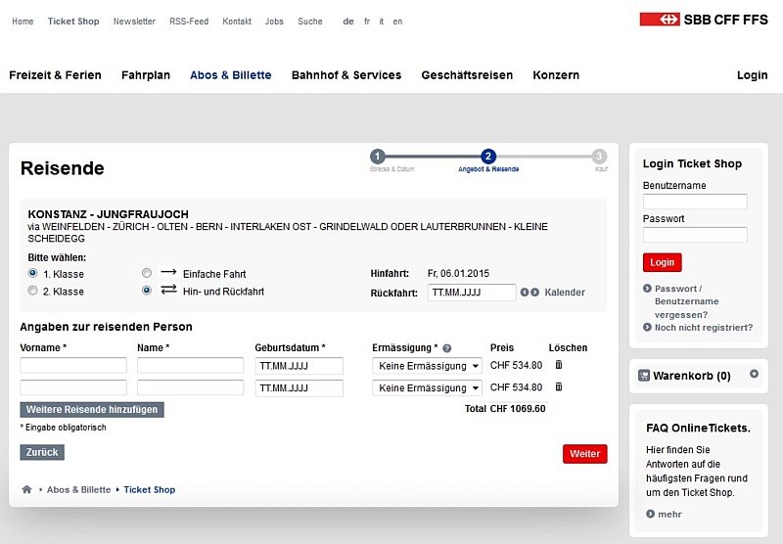Delete the first traveller row trash icon
The height and width of the screenshot is (544, 783).
[x=559, y=365]
